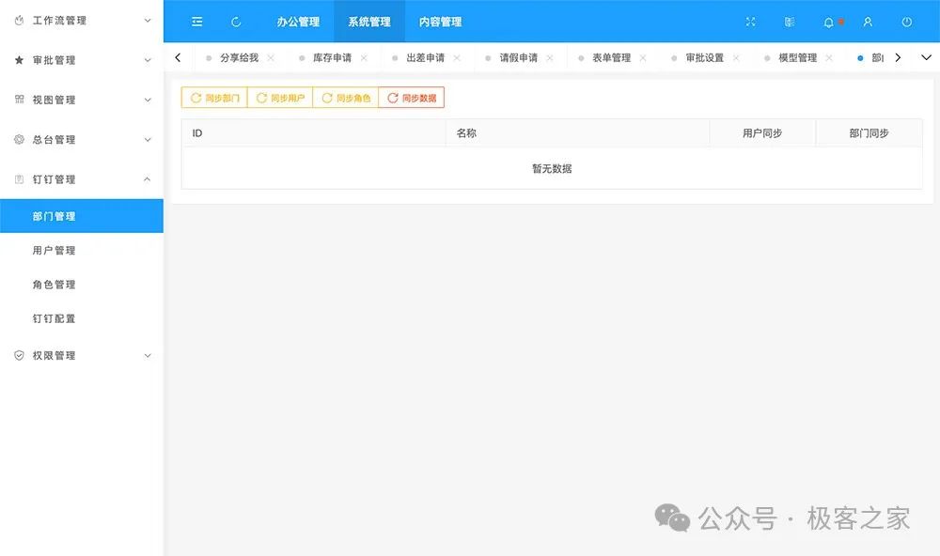Click the refresh icon in top bar
The image size is (940, 556).
(236, 22)
